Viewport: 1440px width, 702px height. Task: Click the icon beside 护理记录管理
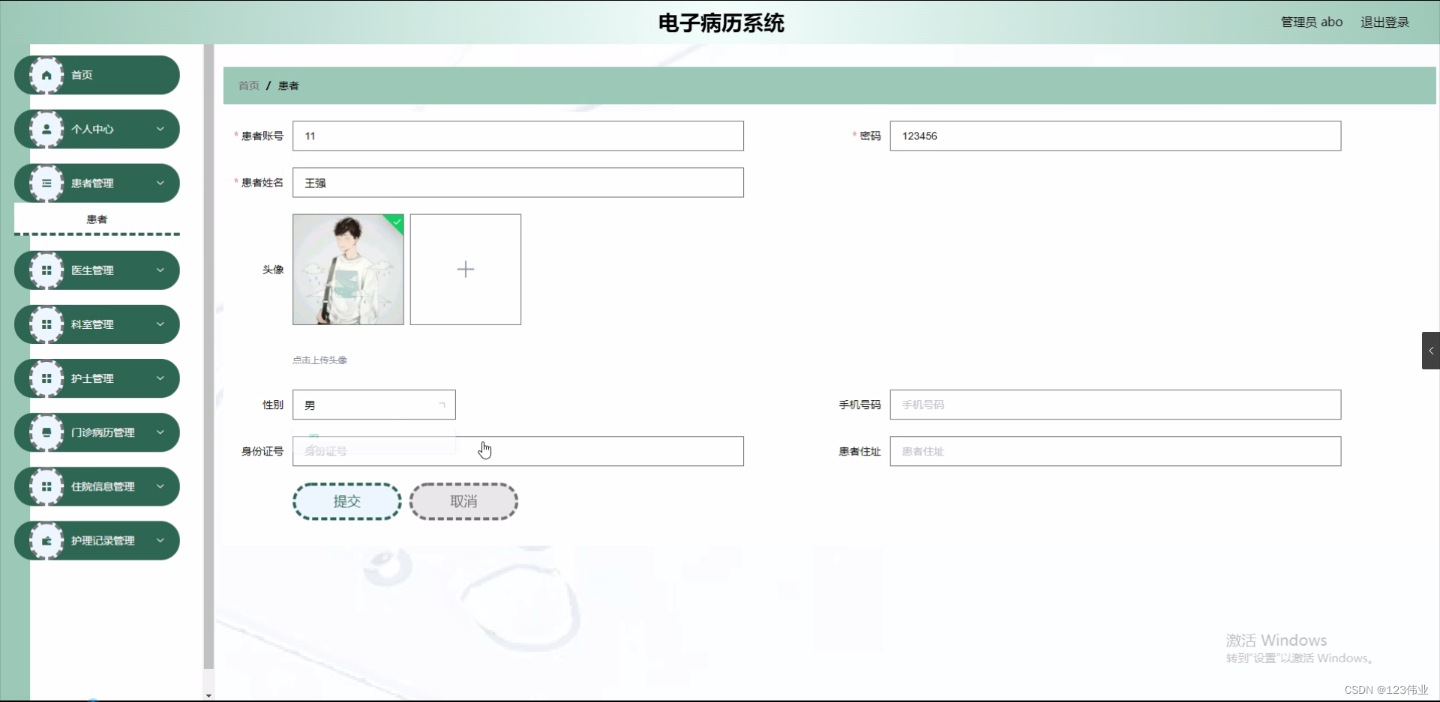(46, 540)
